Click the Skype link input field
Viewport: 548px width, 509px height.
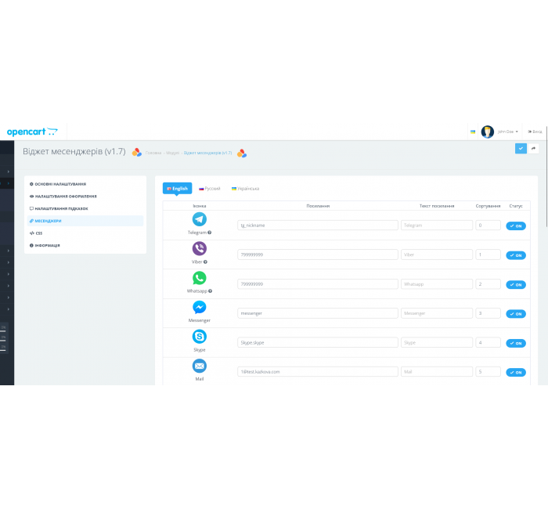[318, 342]
